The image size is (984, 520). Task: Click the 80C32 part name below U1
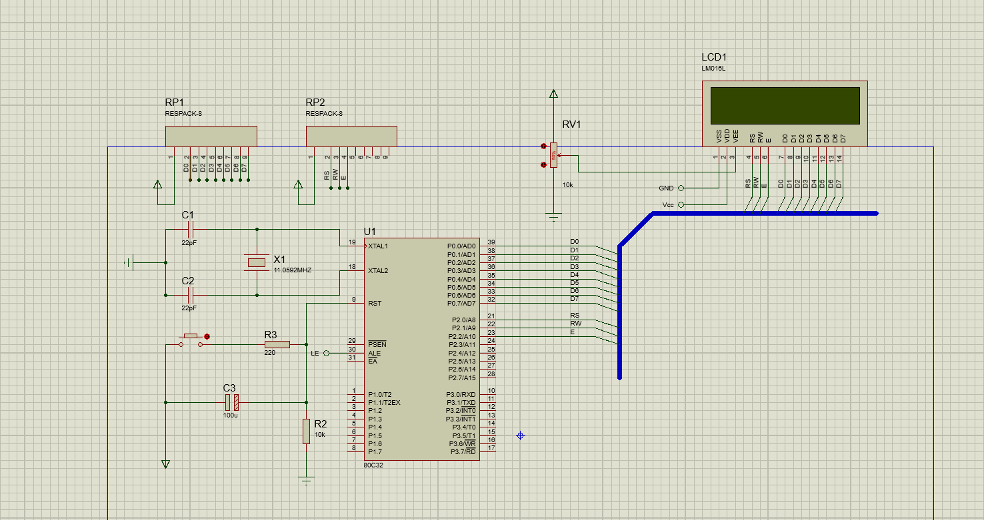pyautogui.click(x=374, y=465)
